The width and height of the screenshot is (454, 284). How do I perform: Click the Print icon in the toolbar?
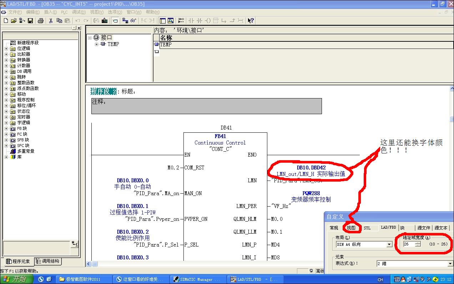41,21
